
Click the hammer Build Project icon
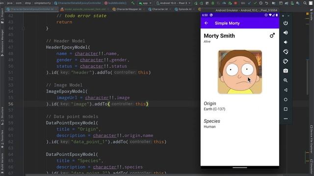tap(133, 3)
